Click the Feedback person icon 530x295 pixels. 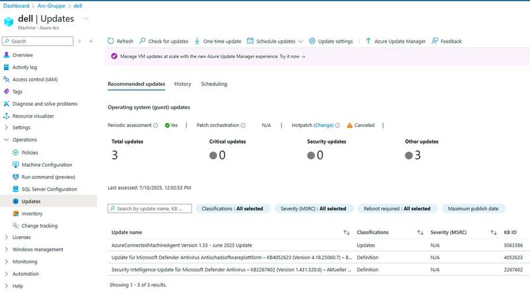tap(435, 41)
